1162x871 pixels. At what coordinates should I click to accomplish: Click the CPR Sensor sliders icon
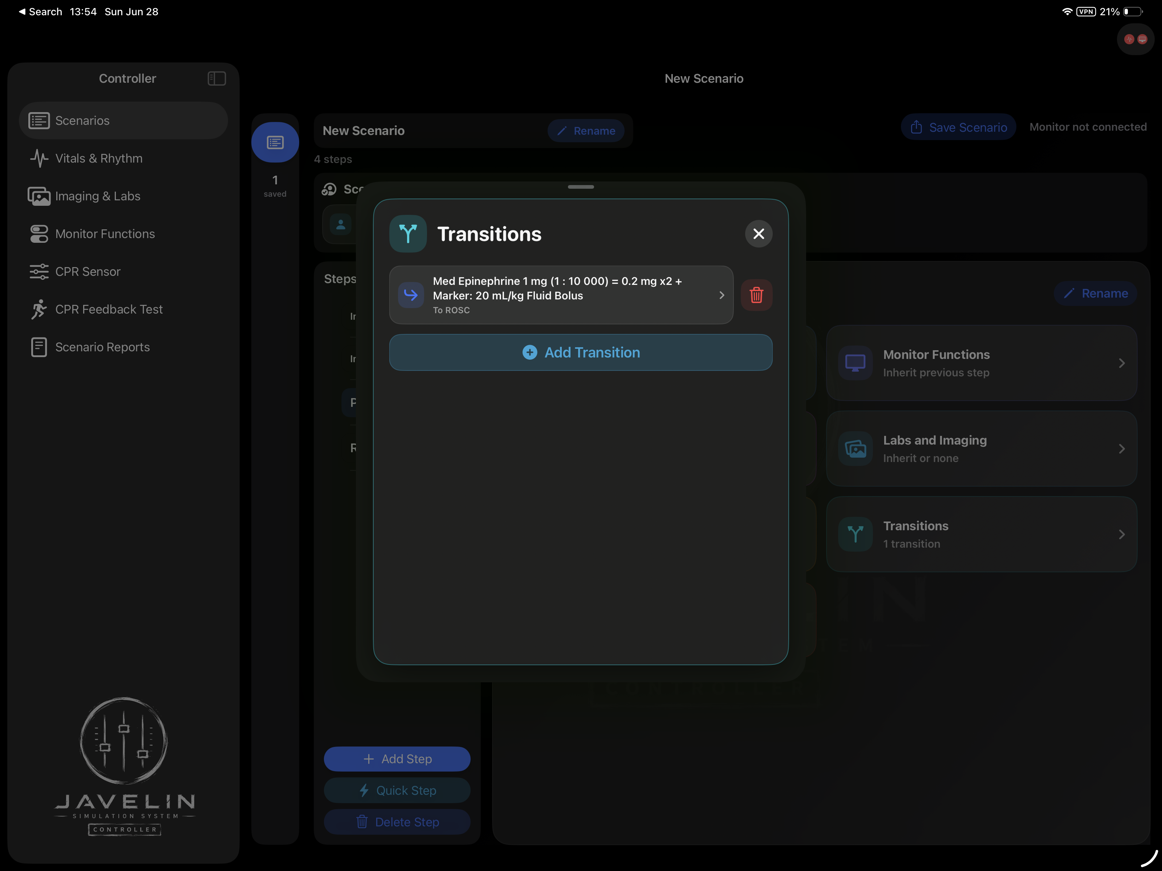coord(39,271)
